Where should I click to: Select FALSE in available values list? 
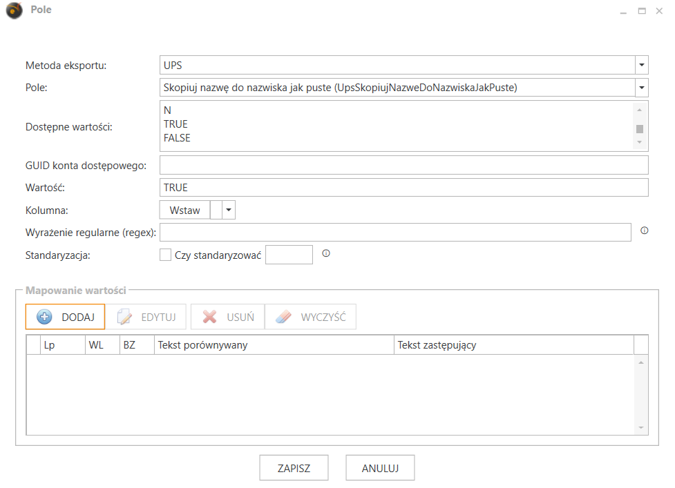coord(177,138)
